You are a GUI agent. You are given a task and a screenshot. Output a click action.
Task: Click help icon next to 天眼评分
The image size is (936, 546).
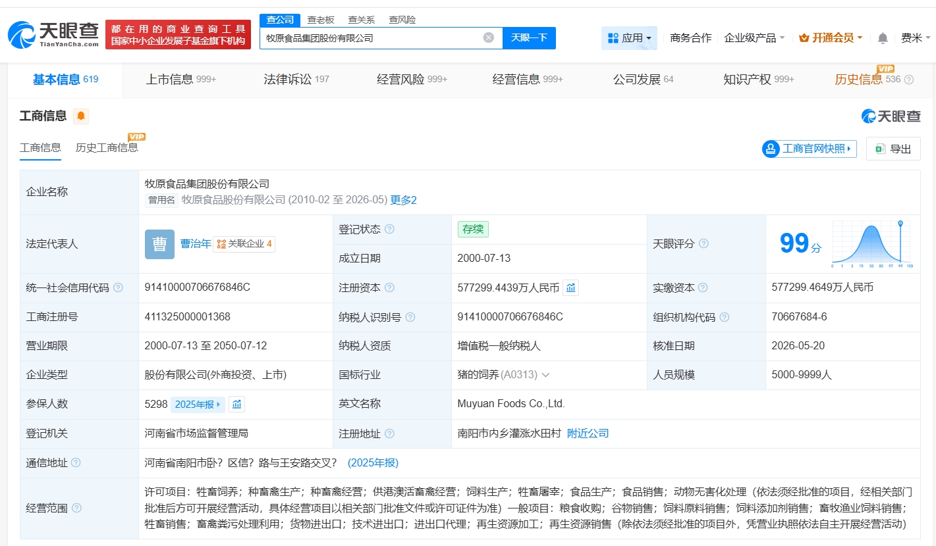click(703, 243)
